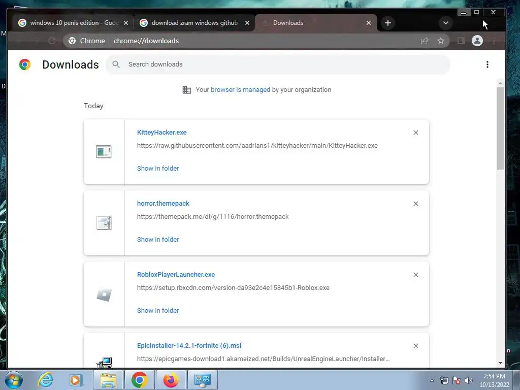Viewport: 520px width, 390px height.
Task: Click the share this page icon
Action: tap(425, 41)
